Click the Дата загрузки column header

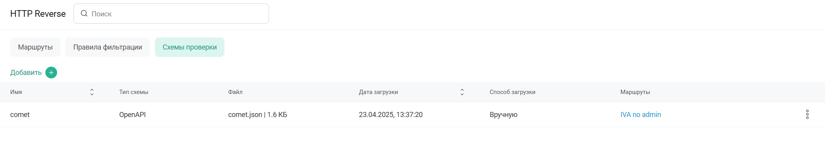tap(378, 92)
